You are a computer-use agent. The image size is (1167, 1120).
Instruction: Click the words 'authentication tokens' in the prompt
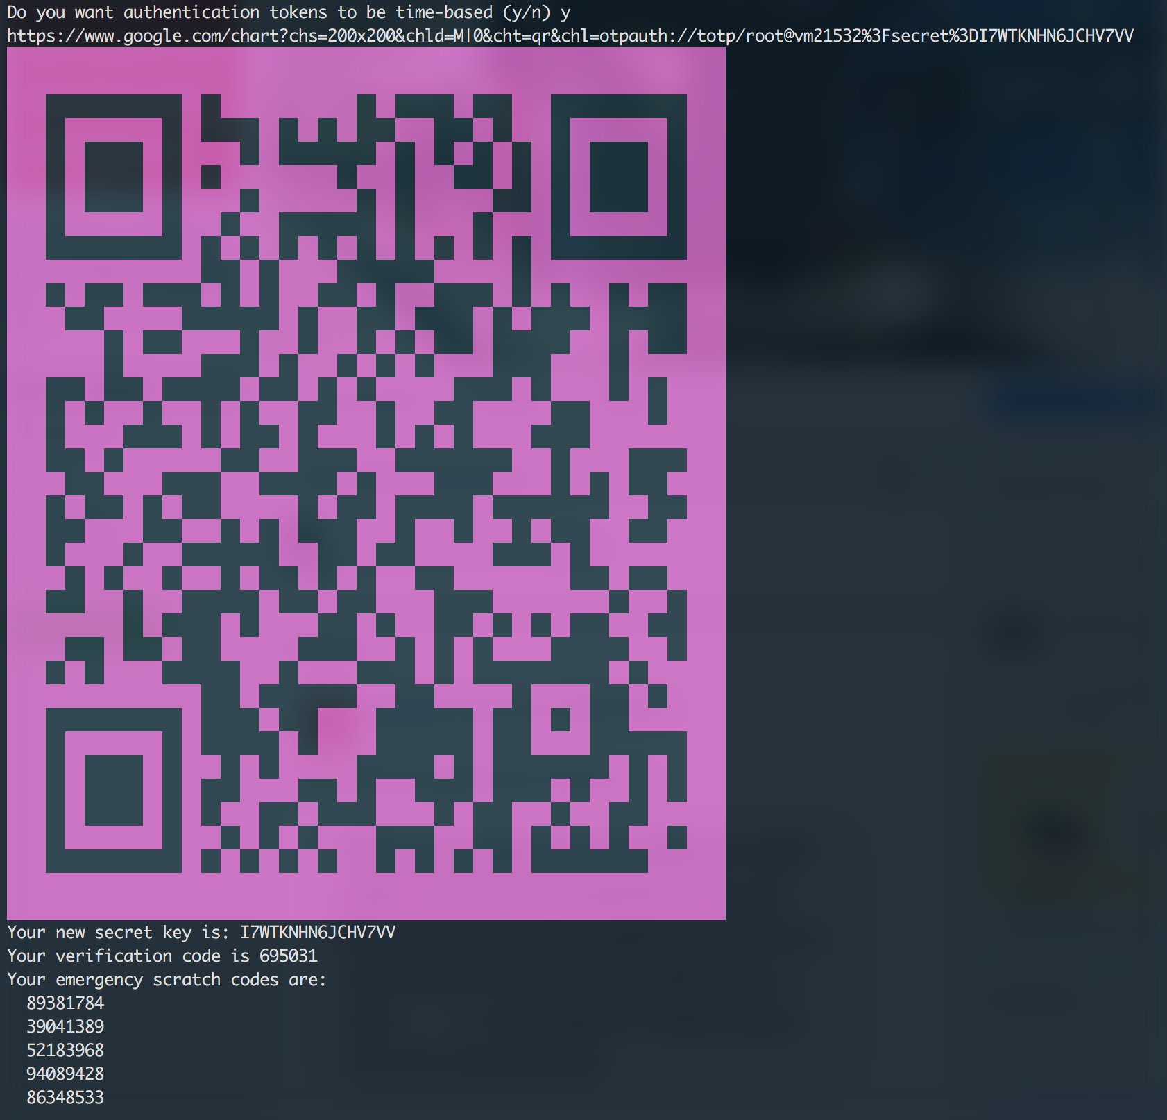(221, 12)
